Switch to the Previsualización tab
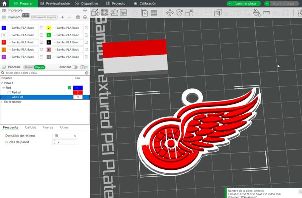This screenshot has height=198, width=302. pos(55,3)
